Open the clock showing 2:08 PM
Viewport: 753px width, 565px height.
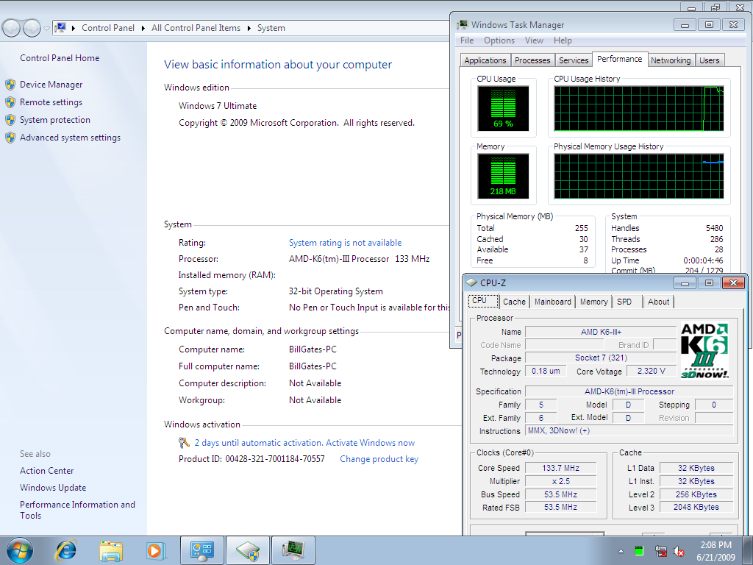pos(715,551)
